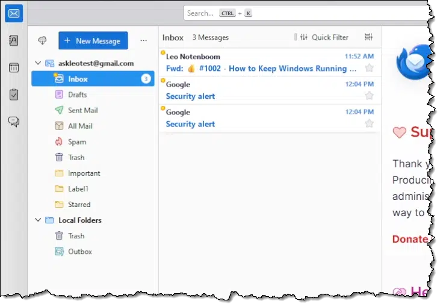Open the Outbox folder

(x=93, y=252)
